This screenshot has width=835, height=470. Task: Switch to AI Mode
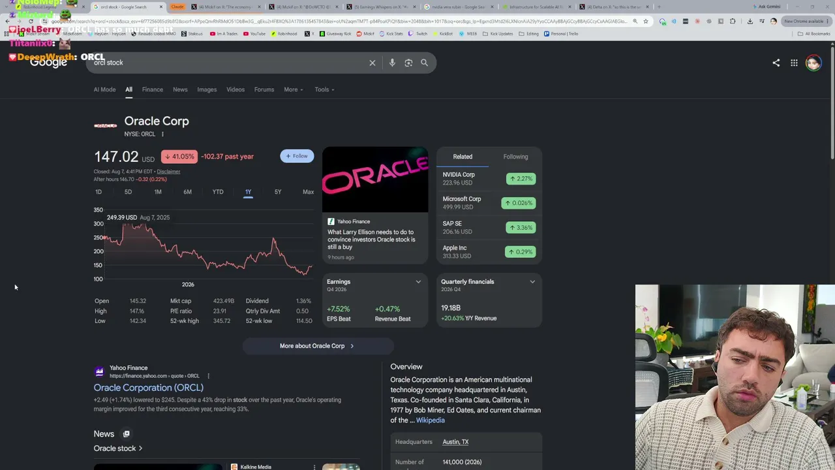point(104,89)
